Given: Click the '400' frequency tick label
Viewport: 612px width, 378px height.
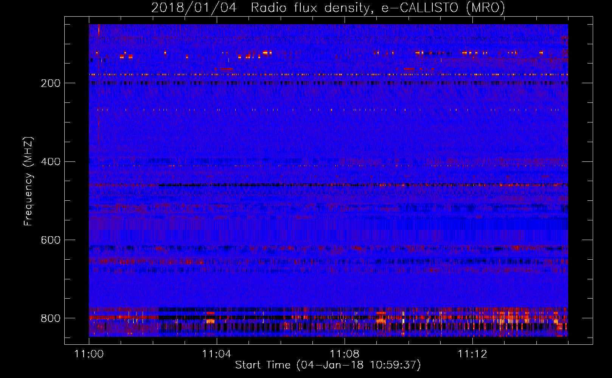Looking at the screenshot, I should (51, 162).
